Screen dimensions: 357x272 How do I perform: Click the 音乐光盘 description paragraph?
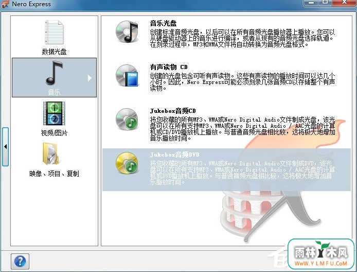pyautogui.click(x=242, y=38)
